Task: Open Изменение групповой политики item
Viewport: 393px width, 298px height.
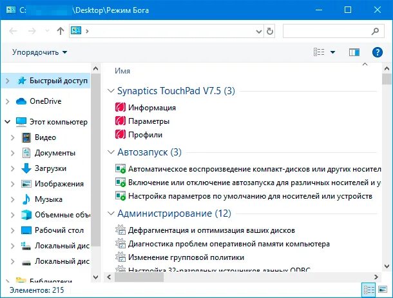Action: [x=186, y=257]
